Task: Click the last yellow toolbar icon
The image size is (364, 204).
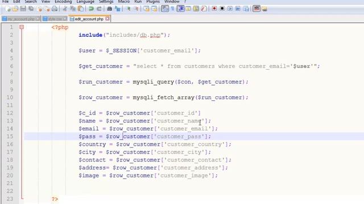Action: tap(264, 9)
